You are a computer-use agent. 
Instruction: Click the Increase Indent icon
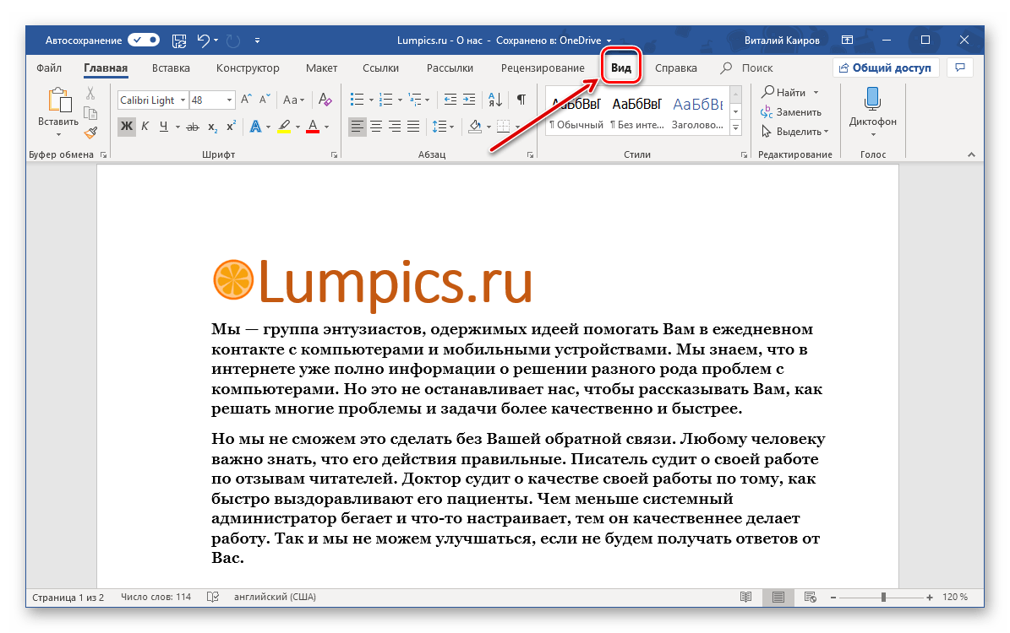coord(469,100)
